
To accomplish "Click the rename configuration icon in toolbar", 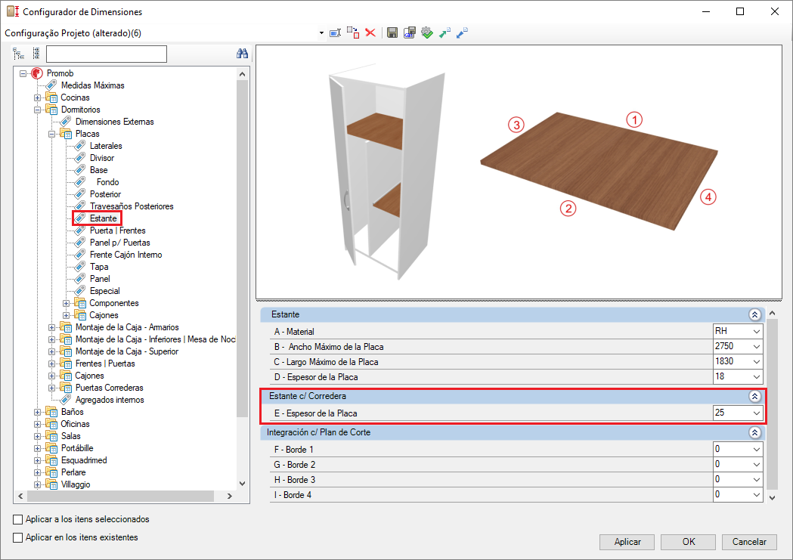I will 336,32.
